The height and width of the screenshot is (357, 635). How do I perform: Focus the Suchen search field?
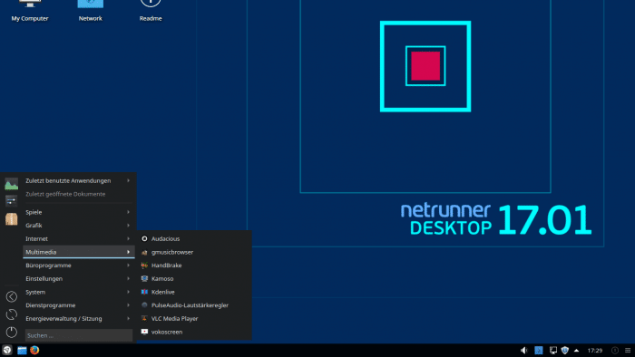pyautogui.click(x=79, y=335)
